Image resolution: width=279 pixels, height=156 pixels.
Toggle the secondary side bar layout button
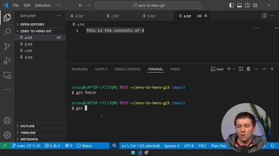[x=247, y=5]
